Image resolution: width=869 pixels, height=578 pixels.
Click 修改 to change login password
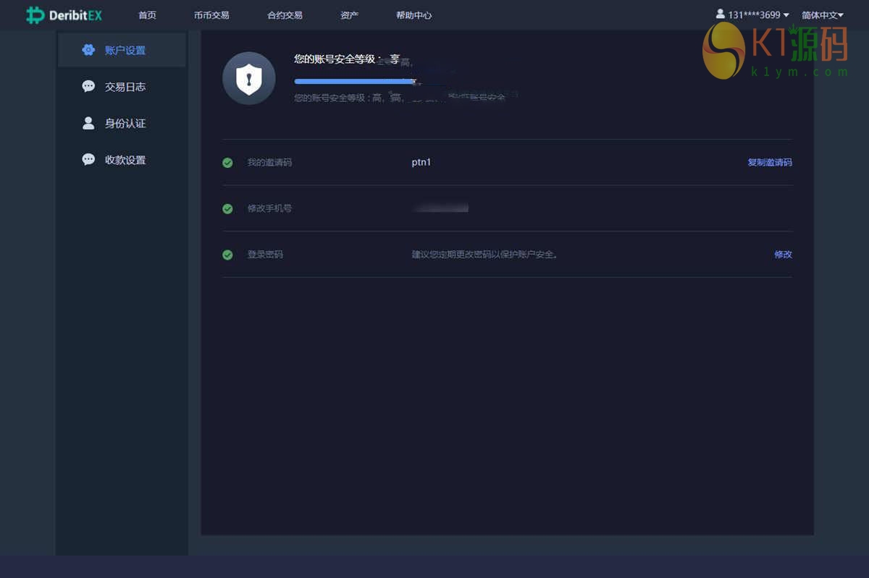pos(783,255)
